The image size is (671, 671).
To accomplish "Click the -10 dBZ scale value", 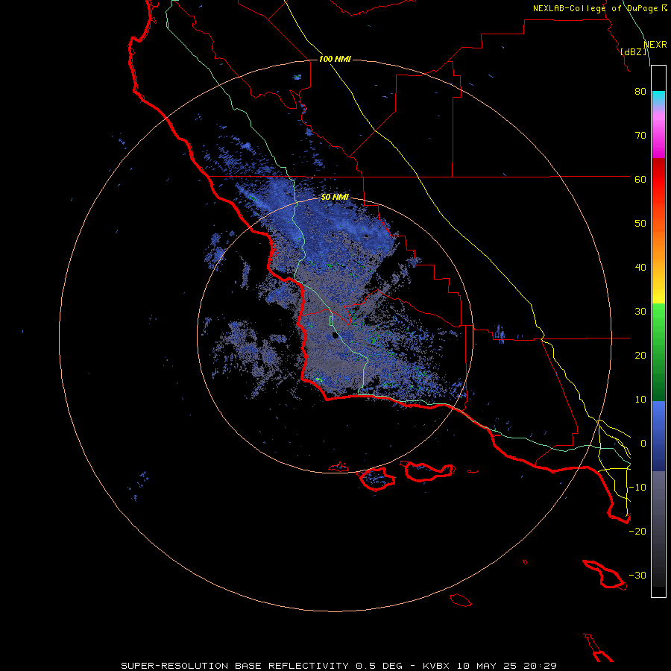I will (637, 488).
